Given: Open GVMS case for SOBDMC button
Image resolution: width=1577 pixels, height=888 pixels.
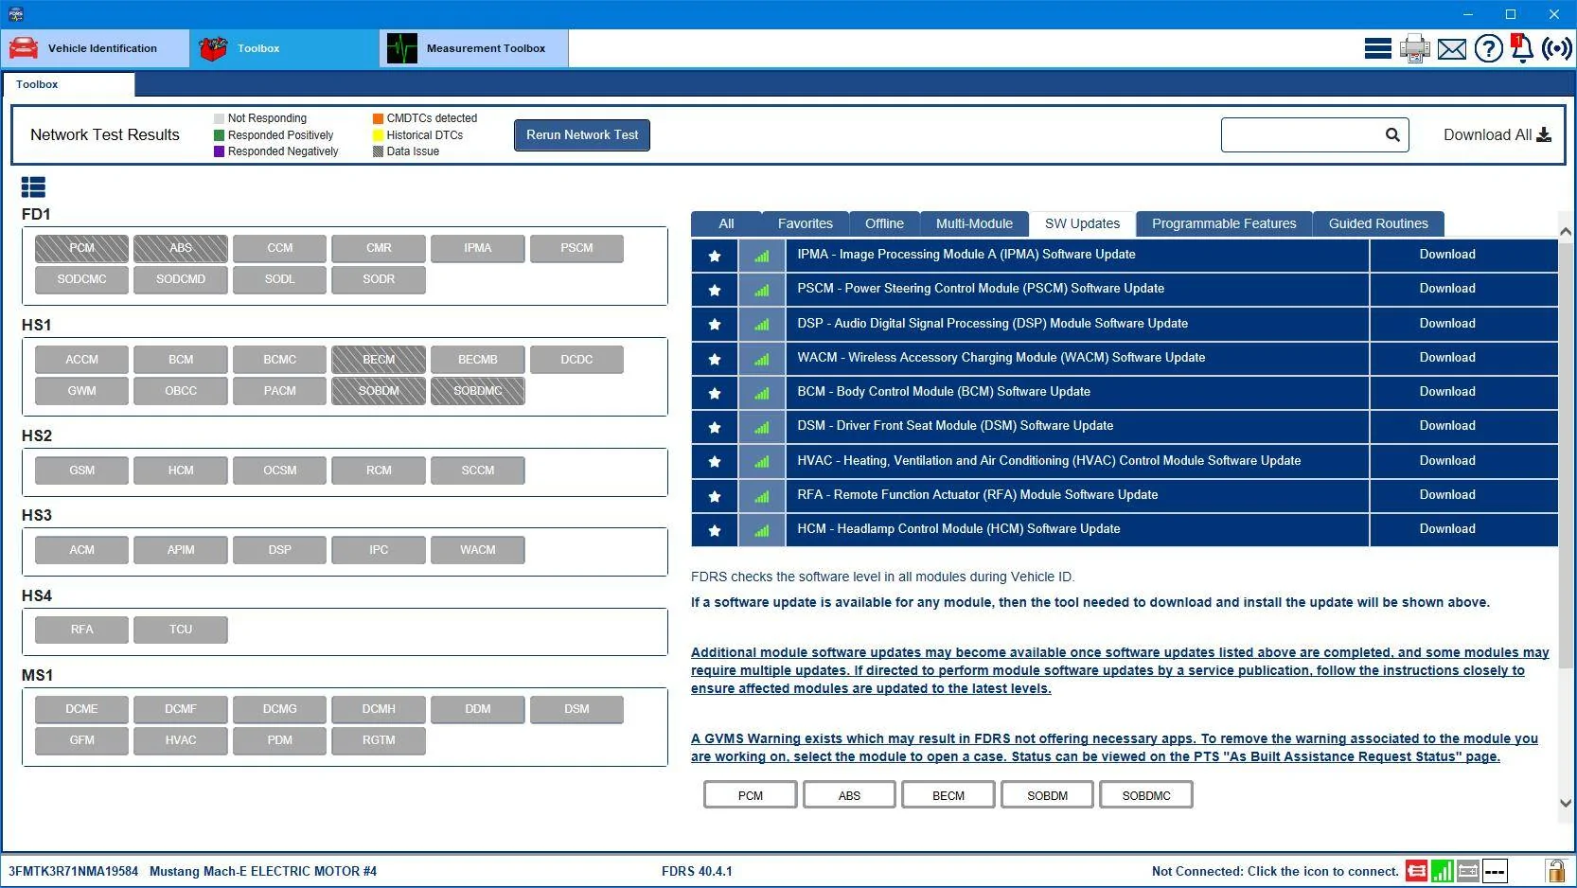Looking at the screenshot, I should coord(1146,795).
